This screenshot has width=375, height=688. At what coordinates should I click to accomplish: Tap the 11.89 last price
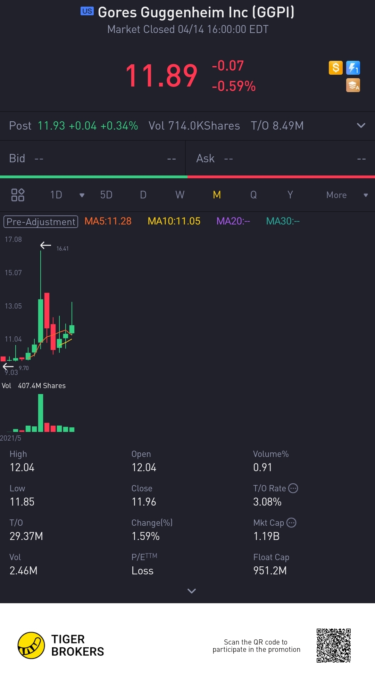[161, 75]
